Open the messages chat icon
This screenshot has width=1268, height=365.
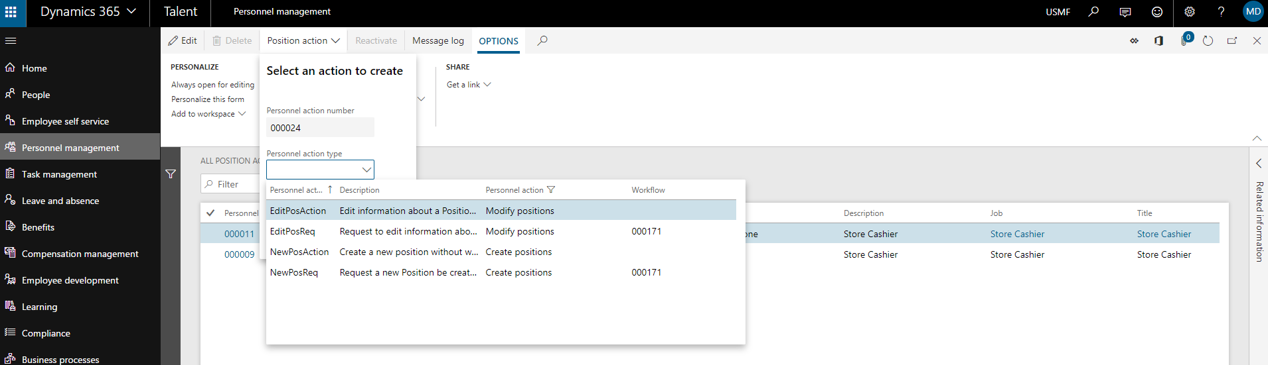pyautogui.click(x=1125, y=12)
